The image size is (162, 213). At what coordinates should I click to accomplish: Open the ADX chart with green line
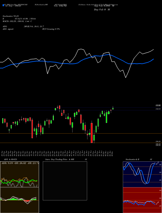(19, 174)
